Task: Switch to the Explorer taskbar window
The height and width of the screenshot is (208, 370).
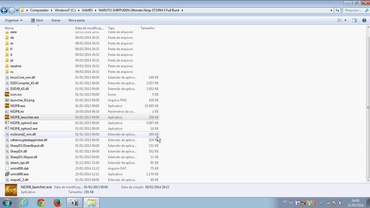Action: coord(91,203)
